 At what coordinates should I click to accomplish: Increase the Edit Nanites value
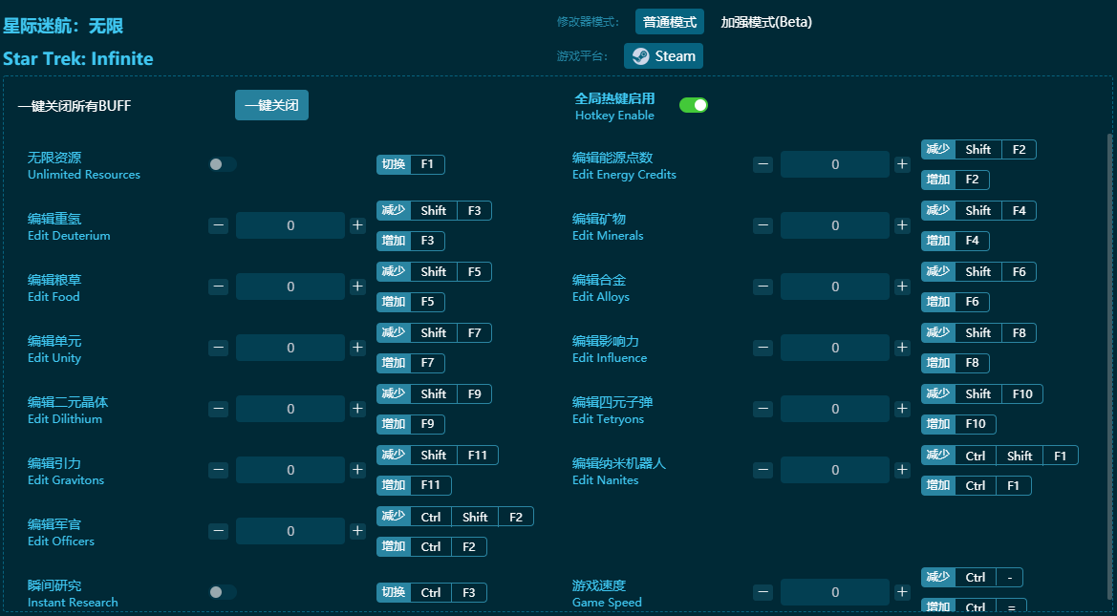[903, 471]
